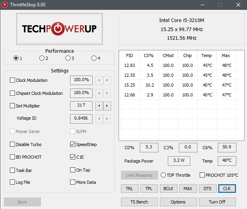
Task: Open the TRL turbo ratio limits
Action: pyautogui.click(x=130, y=189)
